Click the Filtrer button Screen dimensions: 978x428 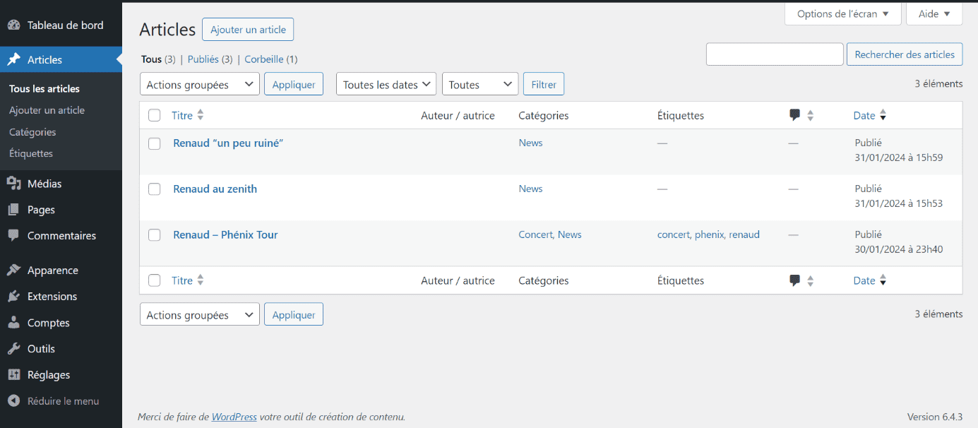[x=544, y=84]
